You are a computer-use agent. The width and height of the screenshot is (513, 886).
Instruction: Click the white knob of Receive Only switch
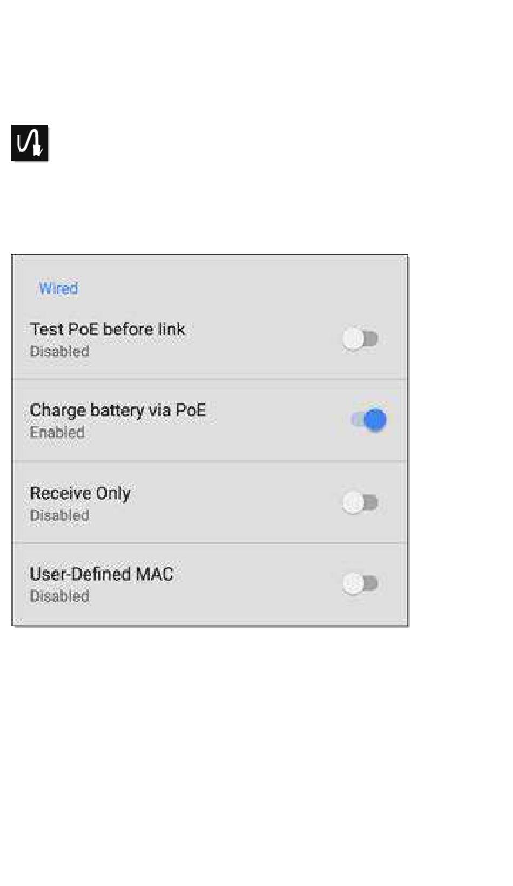click(353, 503)
